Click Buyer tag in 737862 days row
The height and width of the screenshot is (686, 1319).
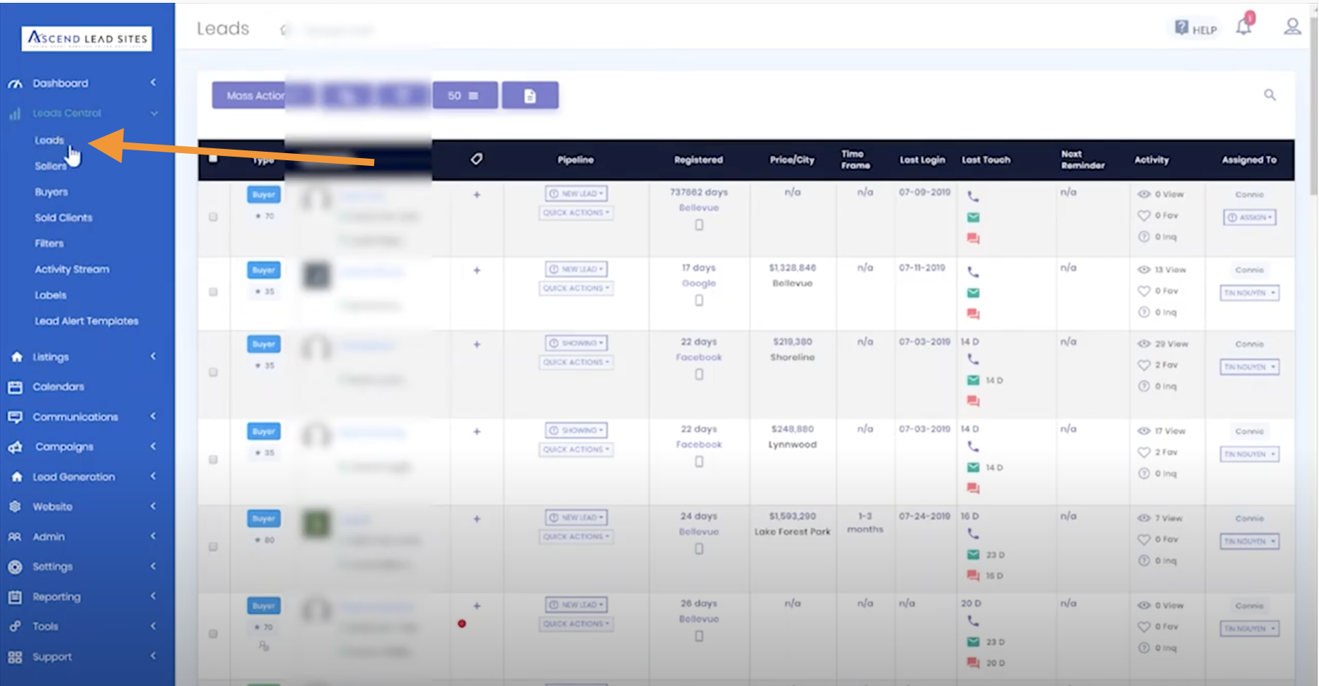pos(263,195)
